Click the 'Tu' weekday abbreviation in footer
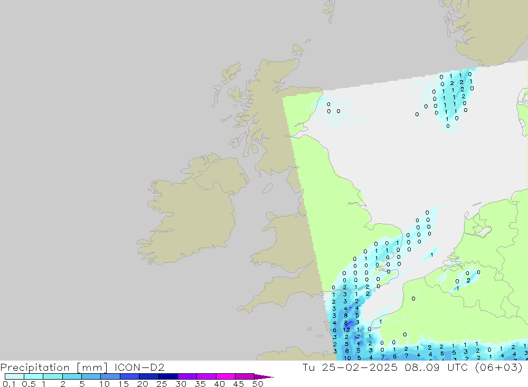The height and width of the screenshot is (387, 528). [308, 367]
